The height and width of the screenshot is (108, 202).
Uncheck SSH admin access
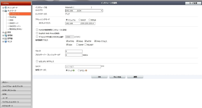pos(67,45)
